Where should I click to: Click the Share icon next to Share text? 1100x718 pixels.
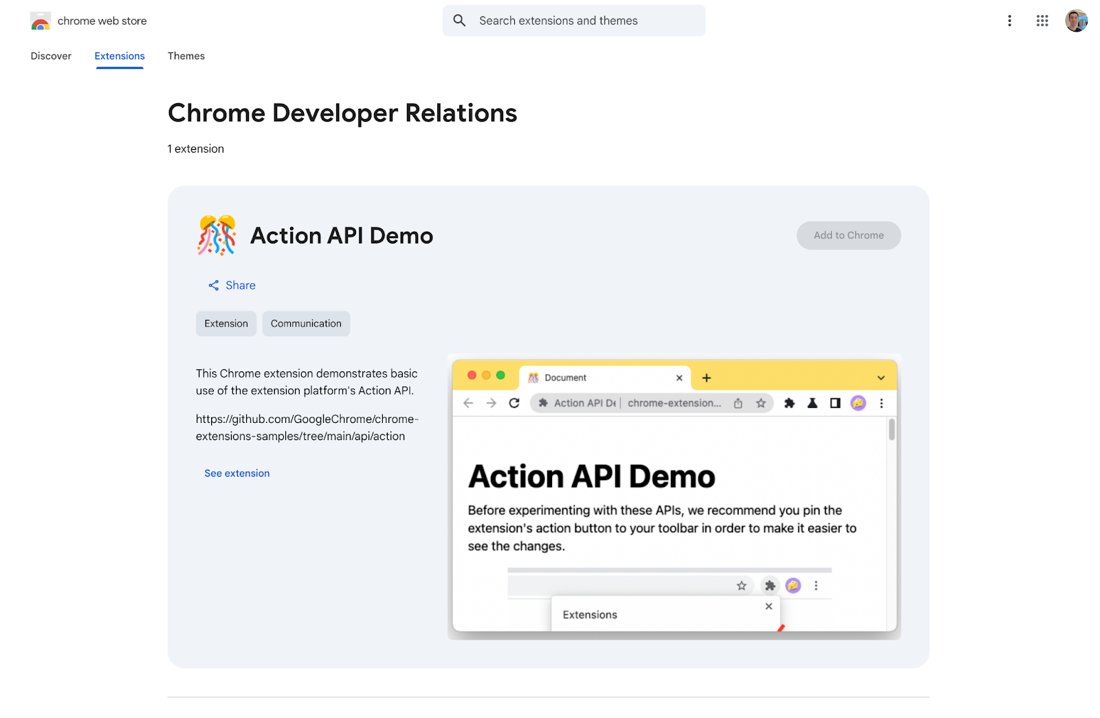click(x=213, y=285)
